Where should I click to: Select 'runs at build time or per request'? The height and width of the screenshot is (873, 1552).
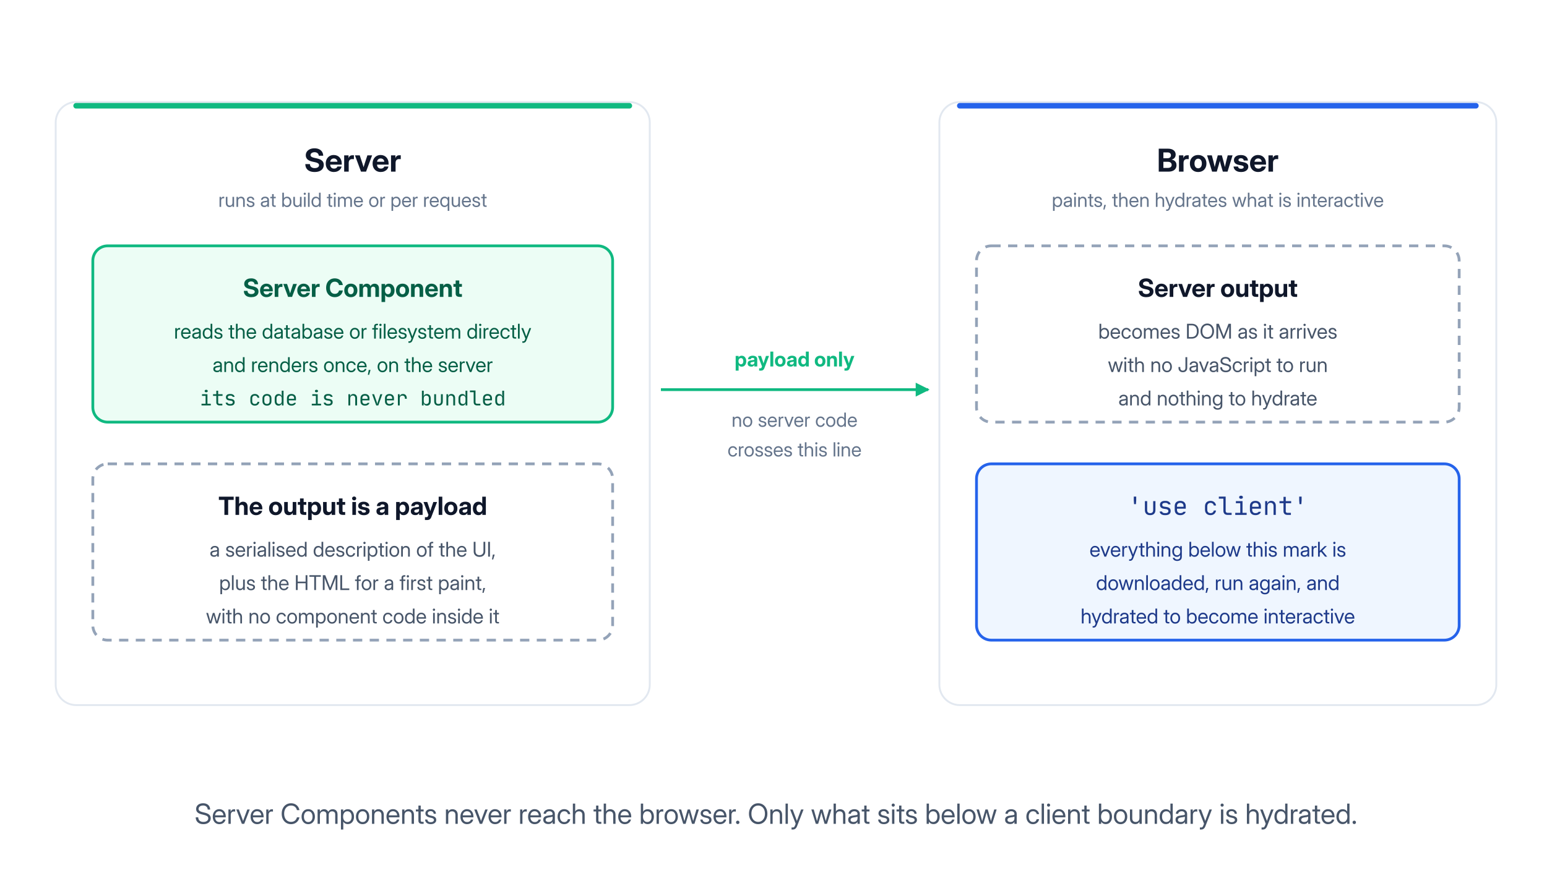[x=352, y=201]
